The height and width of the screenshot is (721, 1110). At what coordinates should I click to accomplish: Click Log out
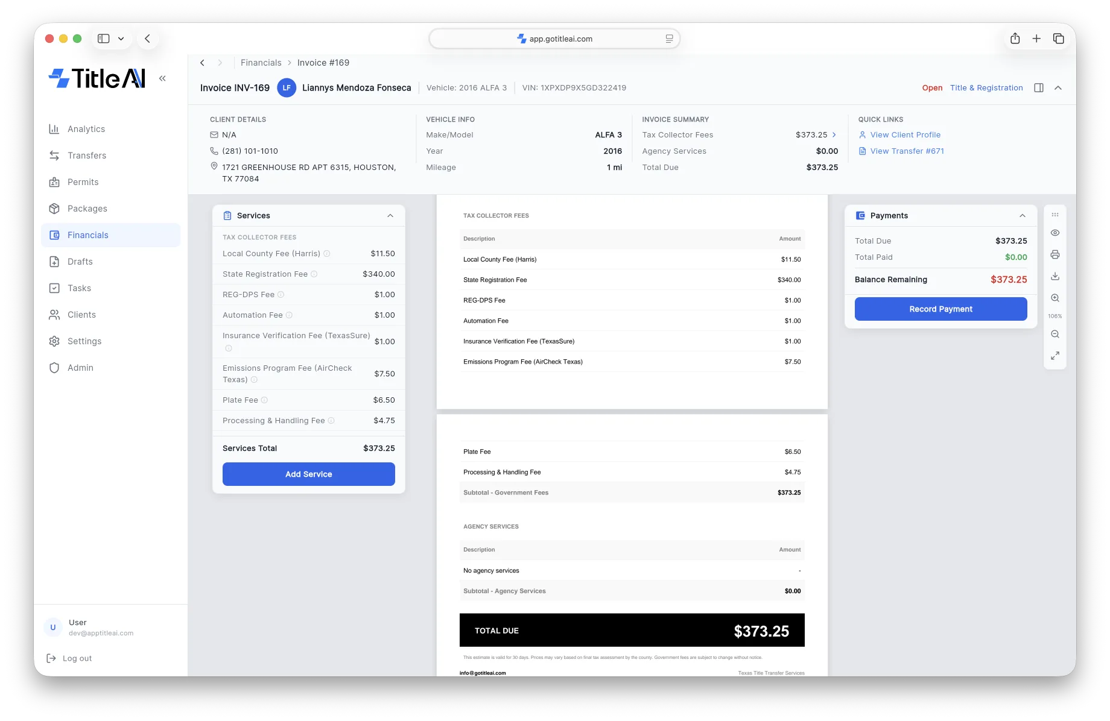69,658
